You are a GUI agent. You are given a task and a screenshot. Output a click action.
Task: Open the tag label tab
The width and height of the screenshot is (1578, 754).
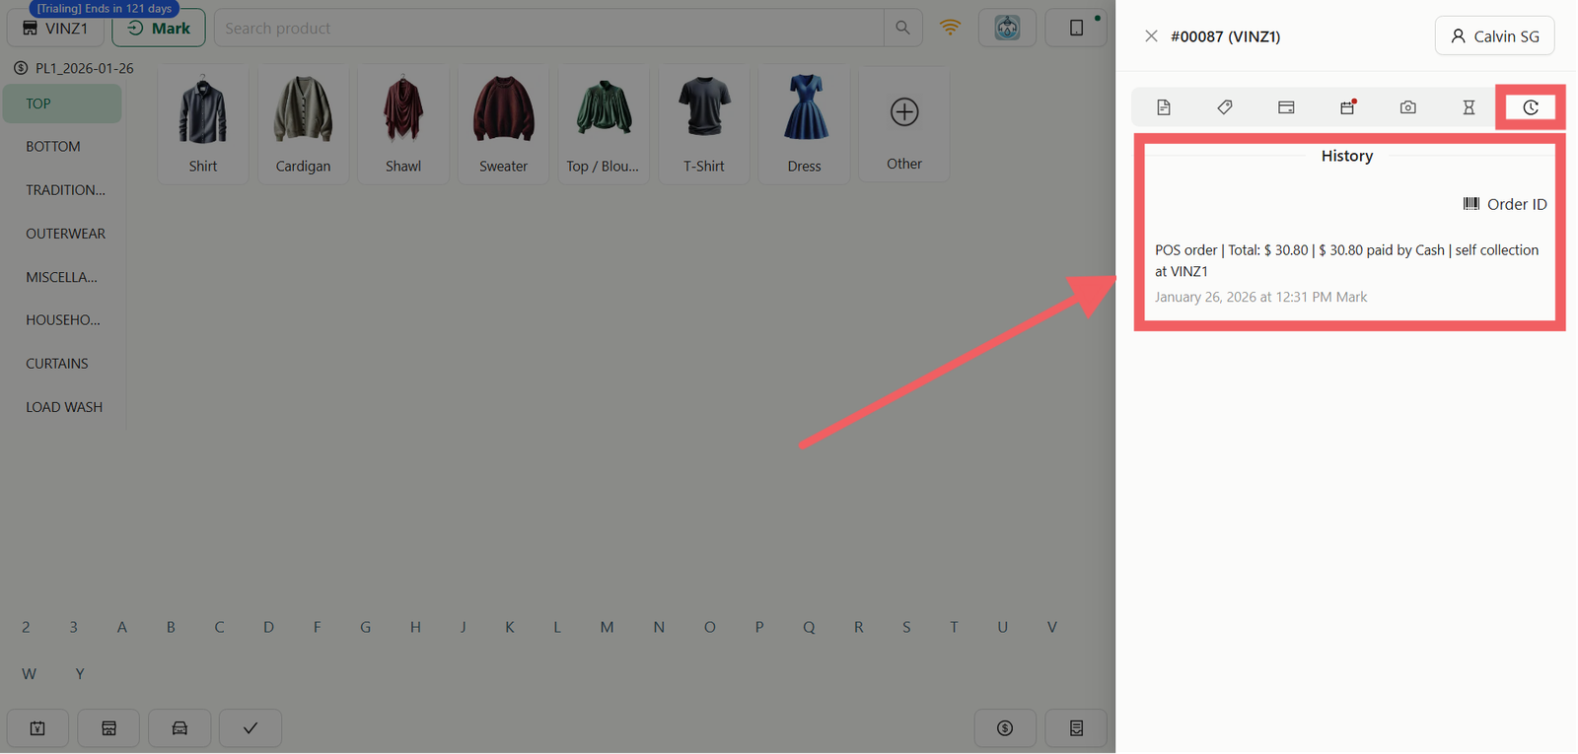point(1225,107)
